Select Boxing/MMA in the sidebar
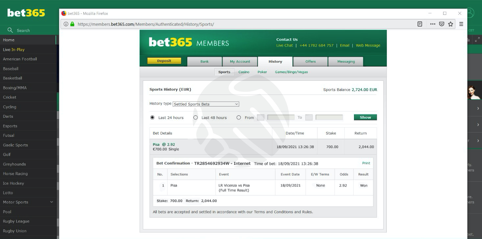The height and width of the screenshot is (239, 482). click(x=28, y=88)
